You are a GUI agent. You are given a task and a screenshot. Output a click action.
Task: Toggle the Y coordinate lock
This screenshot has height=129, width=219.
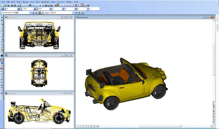[x=19, y=9]
